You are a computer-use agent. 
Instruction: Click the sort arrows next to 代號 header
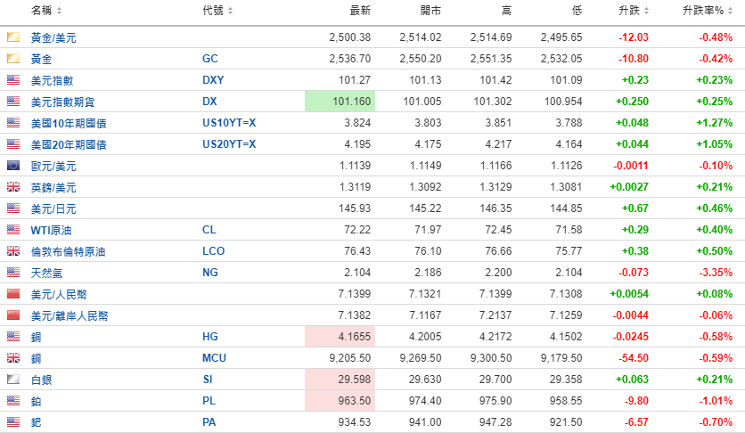point(231,12)
